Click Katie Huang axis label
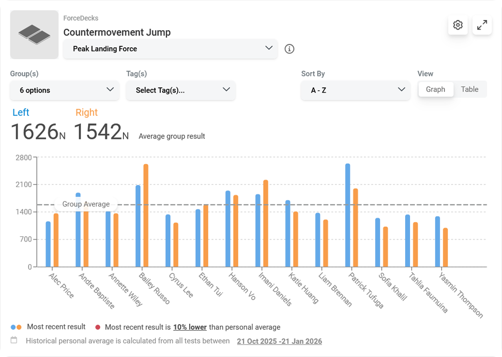Viewport: 502px width, 357px height. pos(303,288)
